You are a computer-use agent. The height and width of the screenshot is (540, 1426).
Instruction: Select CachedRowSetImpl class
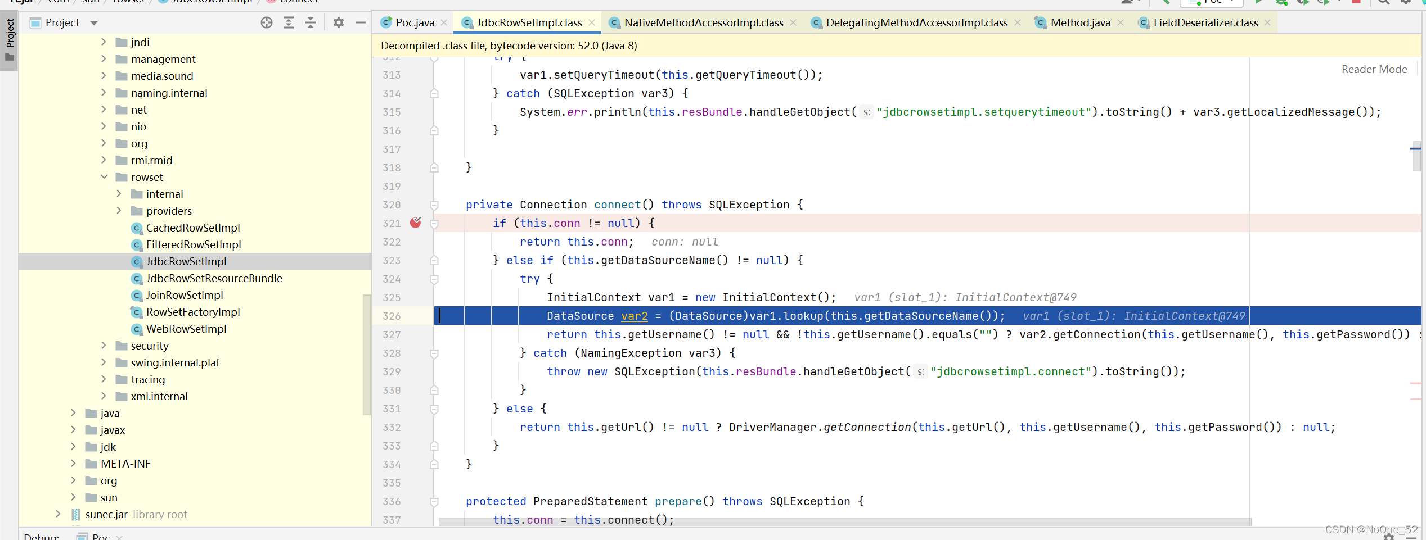click(x=192, y=228)
